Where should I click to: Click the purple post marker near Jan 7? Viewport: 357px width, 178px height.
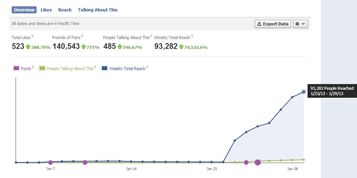coord(50,162)
